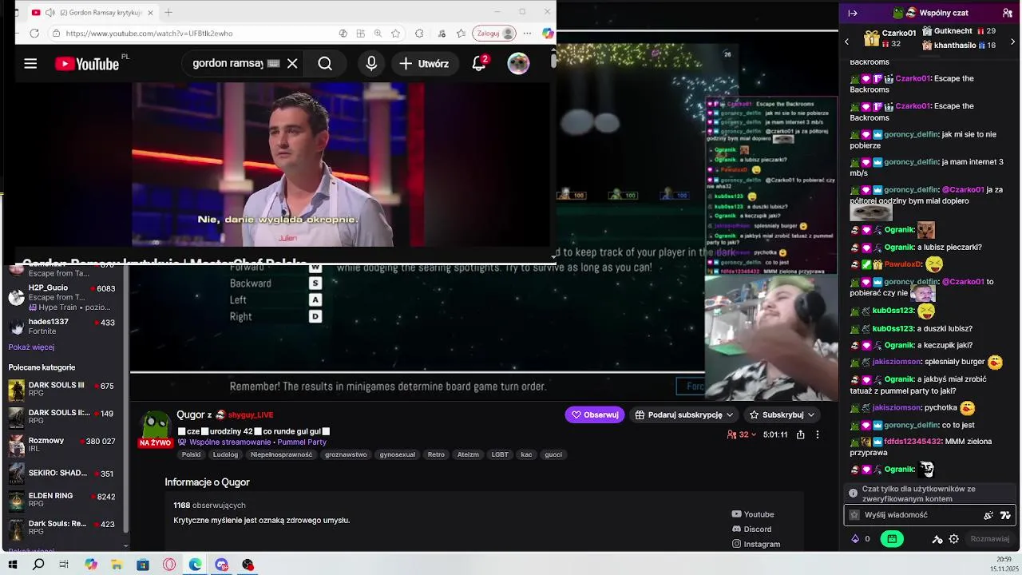Open Opera from the taskbar
This screenshot has height=575, width=1022.
[169, 565]
